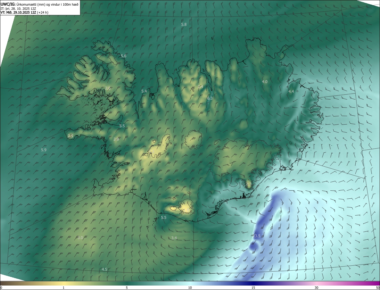Image resolution: width=380 pixels, height=290 pixels.
Task: Click the '5.4' value in Húnaflói bay
Action: tap(144, 91)
